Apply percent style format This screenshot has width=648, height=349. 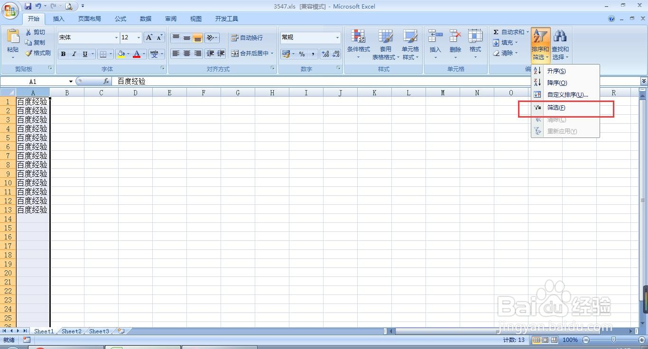tap(302, 54)
